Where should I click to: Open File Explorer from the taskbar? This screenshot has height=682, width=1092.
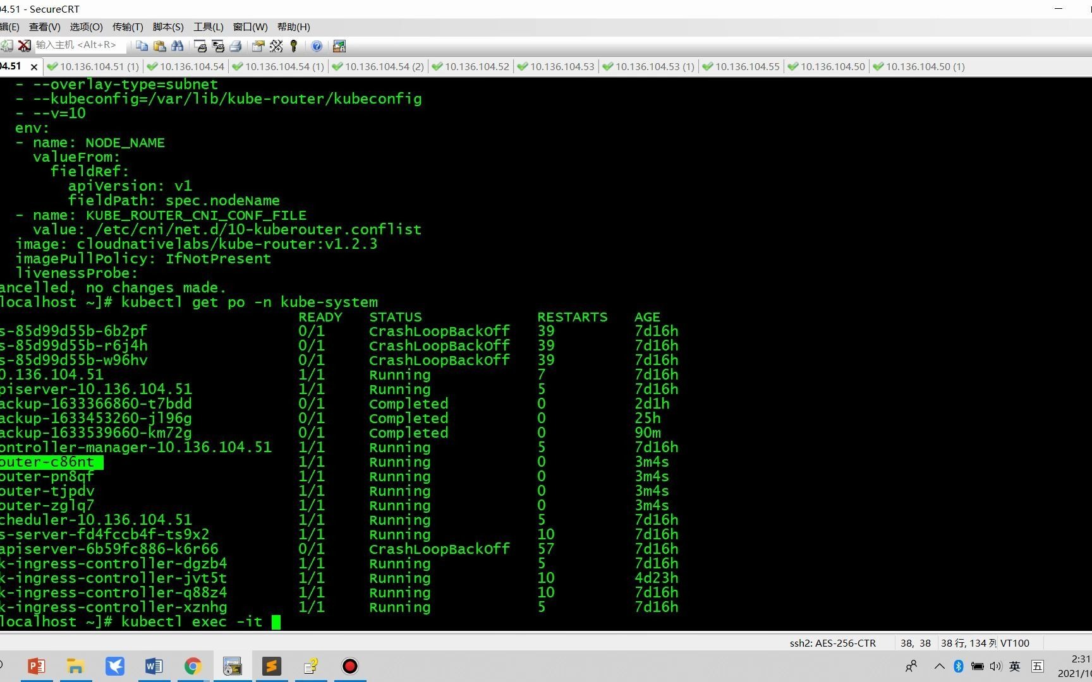(75, 666)
